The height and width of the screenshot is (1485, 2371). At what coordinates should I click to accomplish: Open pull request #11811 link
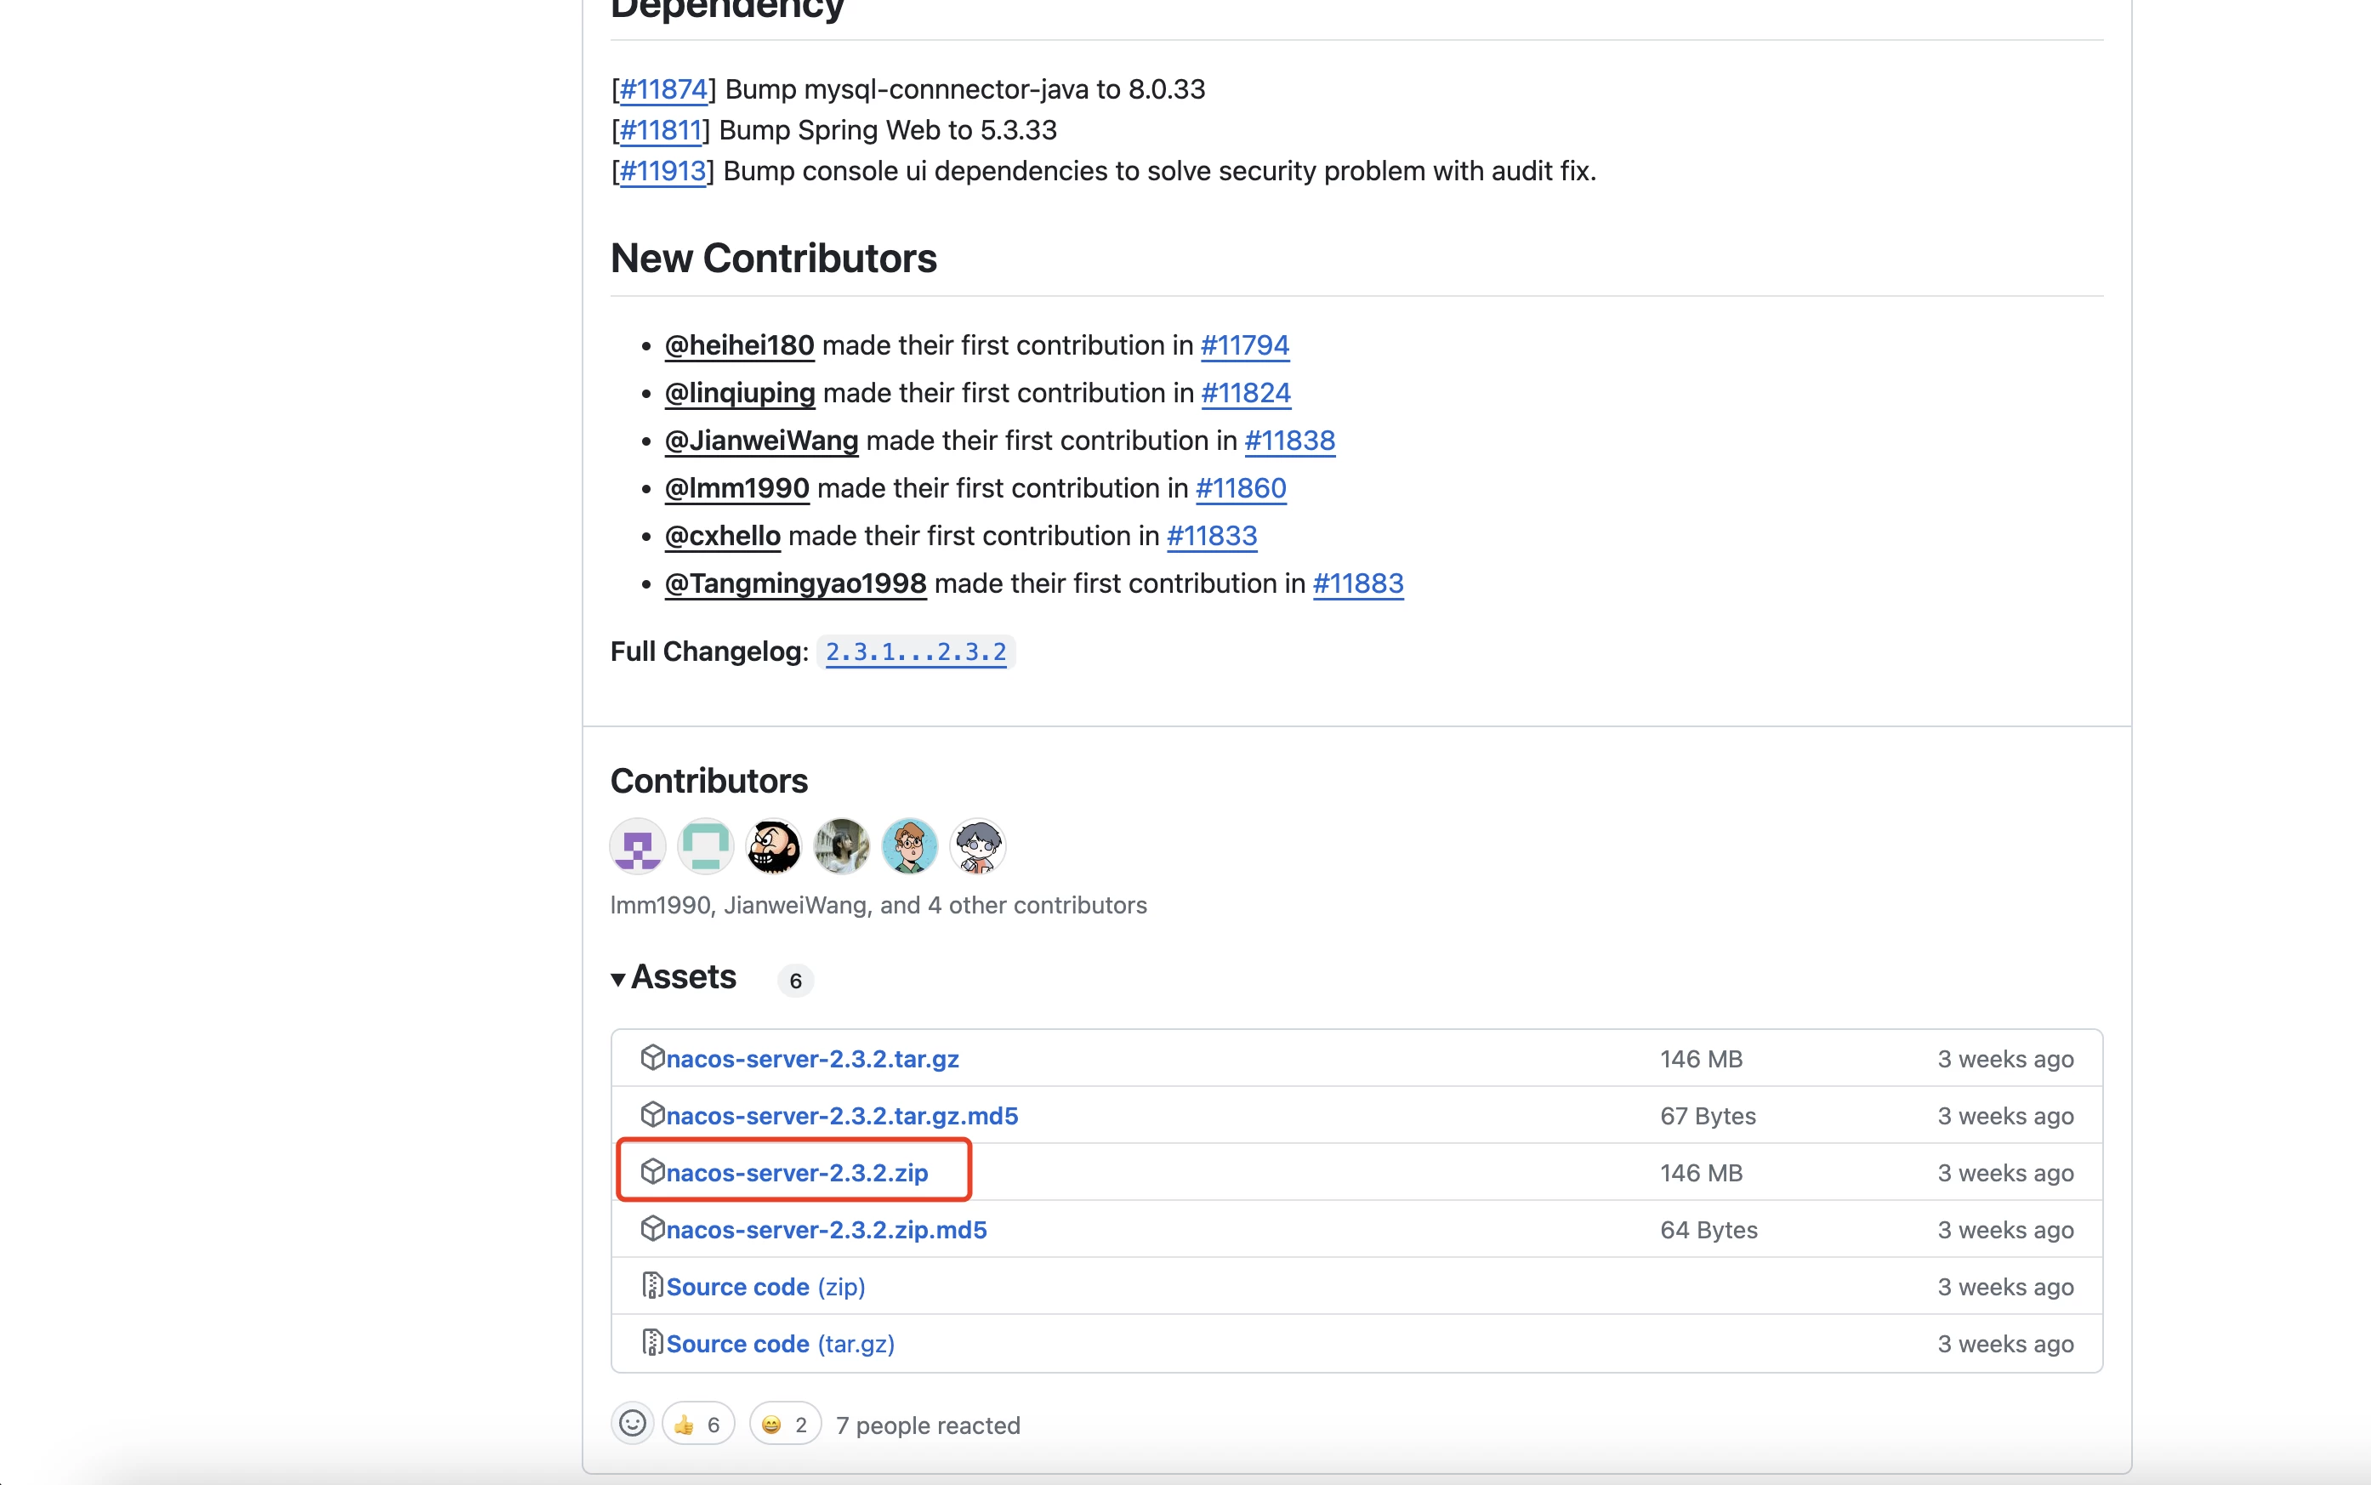coord(661,131)
